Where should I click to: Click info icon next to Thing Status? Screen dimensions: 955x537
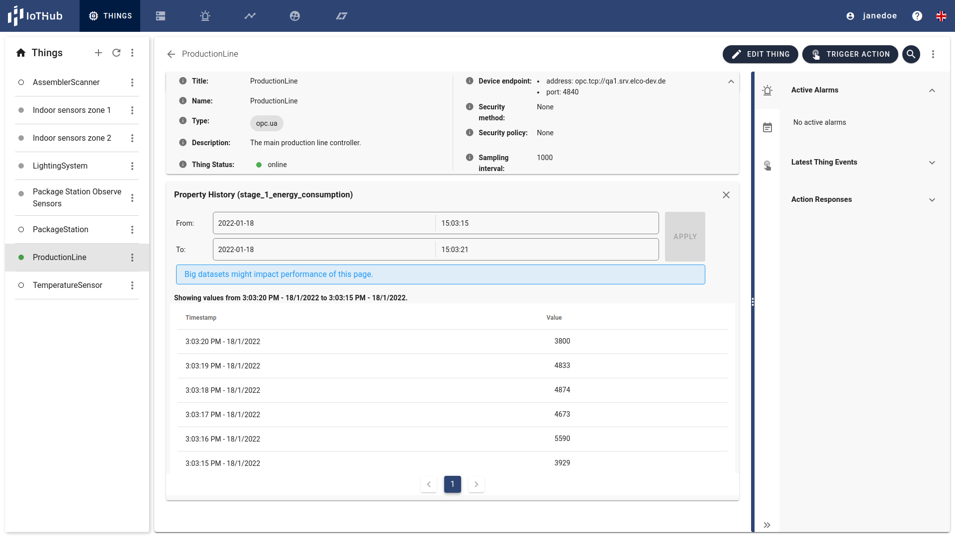click(x=183, y=164)
